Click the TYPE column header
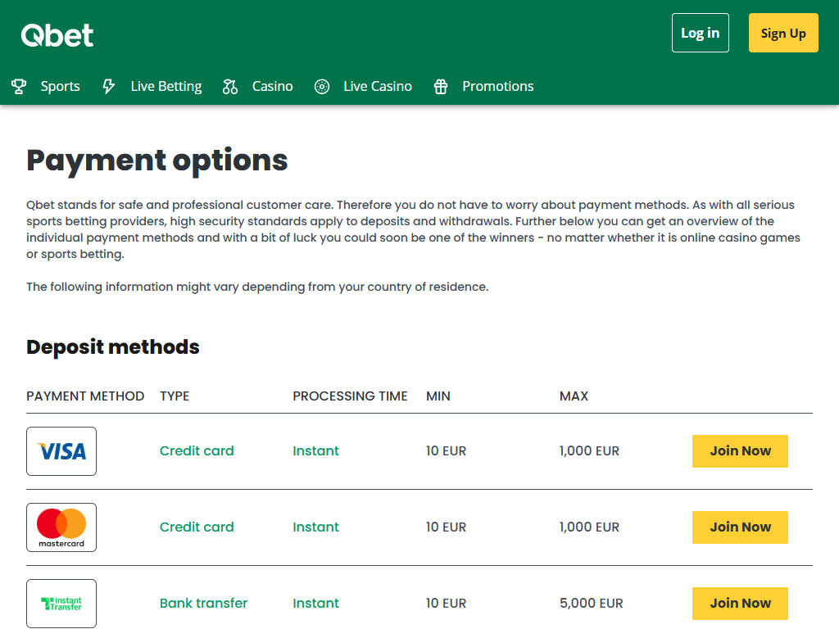 pyautogui.click(x=175, y=396)
